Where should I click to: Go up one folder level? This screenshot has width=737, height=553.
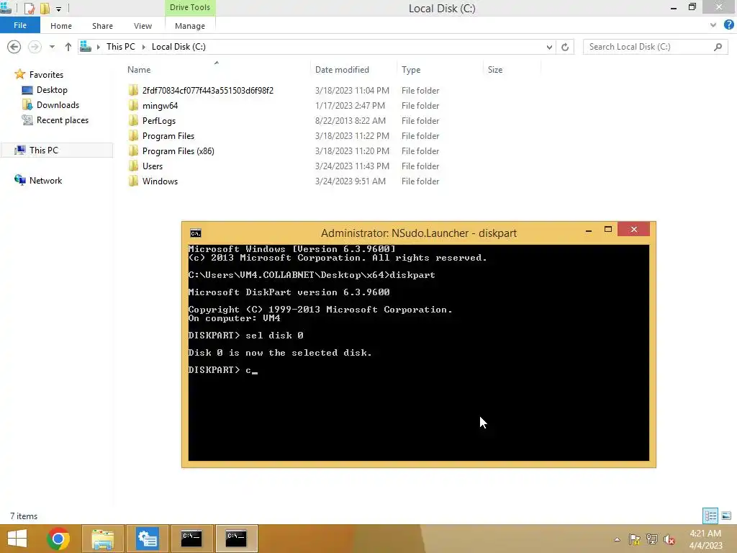tap(68, 47)
